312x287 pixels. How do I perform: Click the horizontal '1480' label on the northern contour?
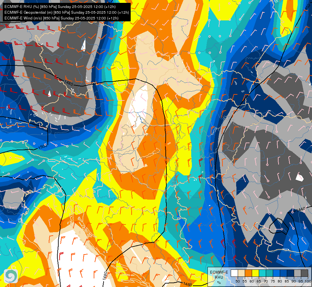[x=69, y=83]
